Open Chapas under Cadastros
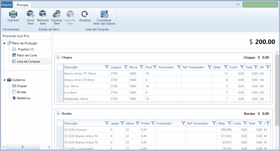 22,86
